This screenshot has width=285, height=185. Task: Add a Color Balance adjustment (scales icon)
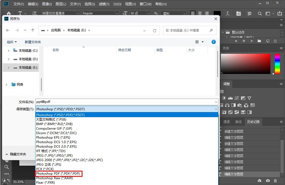[x=227, y=105]
